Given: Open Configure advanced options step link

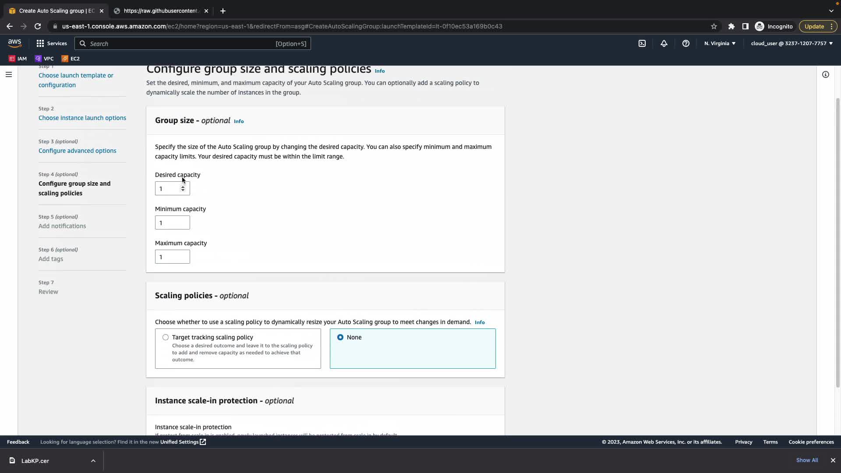Looking at the screenshot, I should (x=77, y=151).
